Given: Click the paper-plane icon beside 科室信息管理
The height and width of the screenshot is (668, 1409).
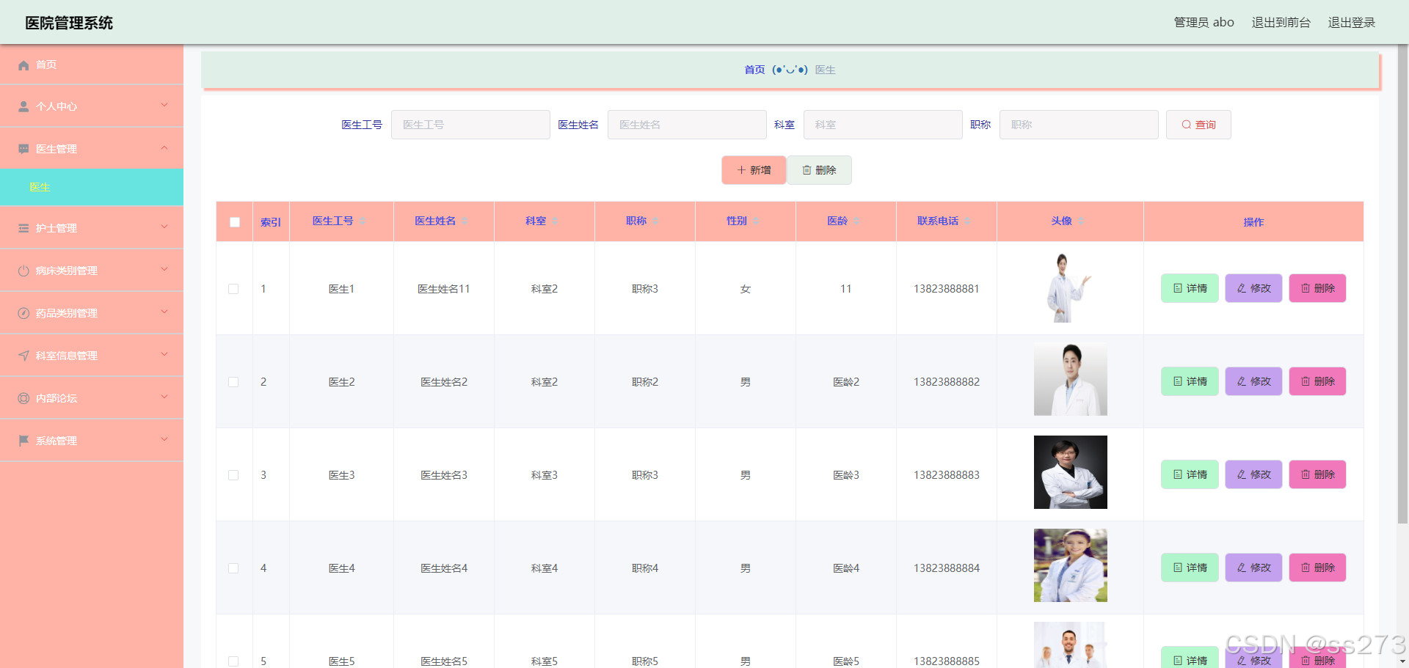Looking at the screenshot, I should [23, 356].
